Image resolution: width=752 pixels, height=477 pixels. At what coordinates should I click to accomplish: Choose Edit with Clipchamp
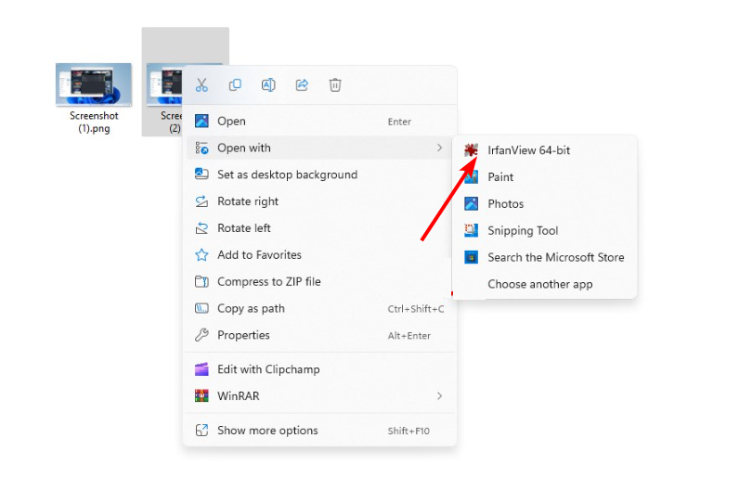tap(319, 369)
